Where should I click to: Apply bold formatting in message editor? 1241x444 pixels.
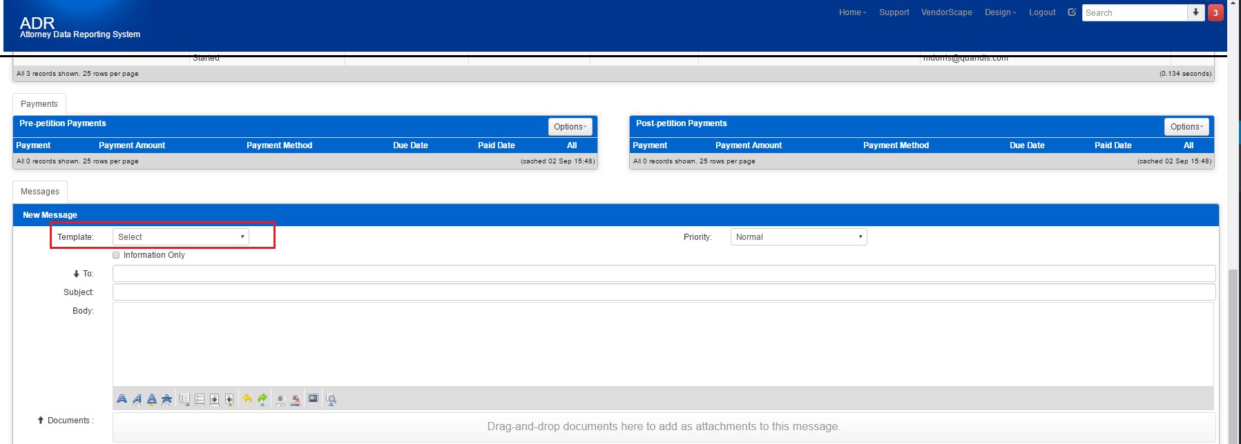122,399
